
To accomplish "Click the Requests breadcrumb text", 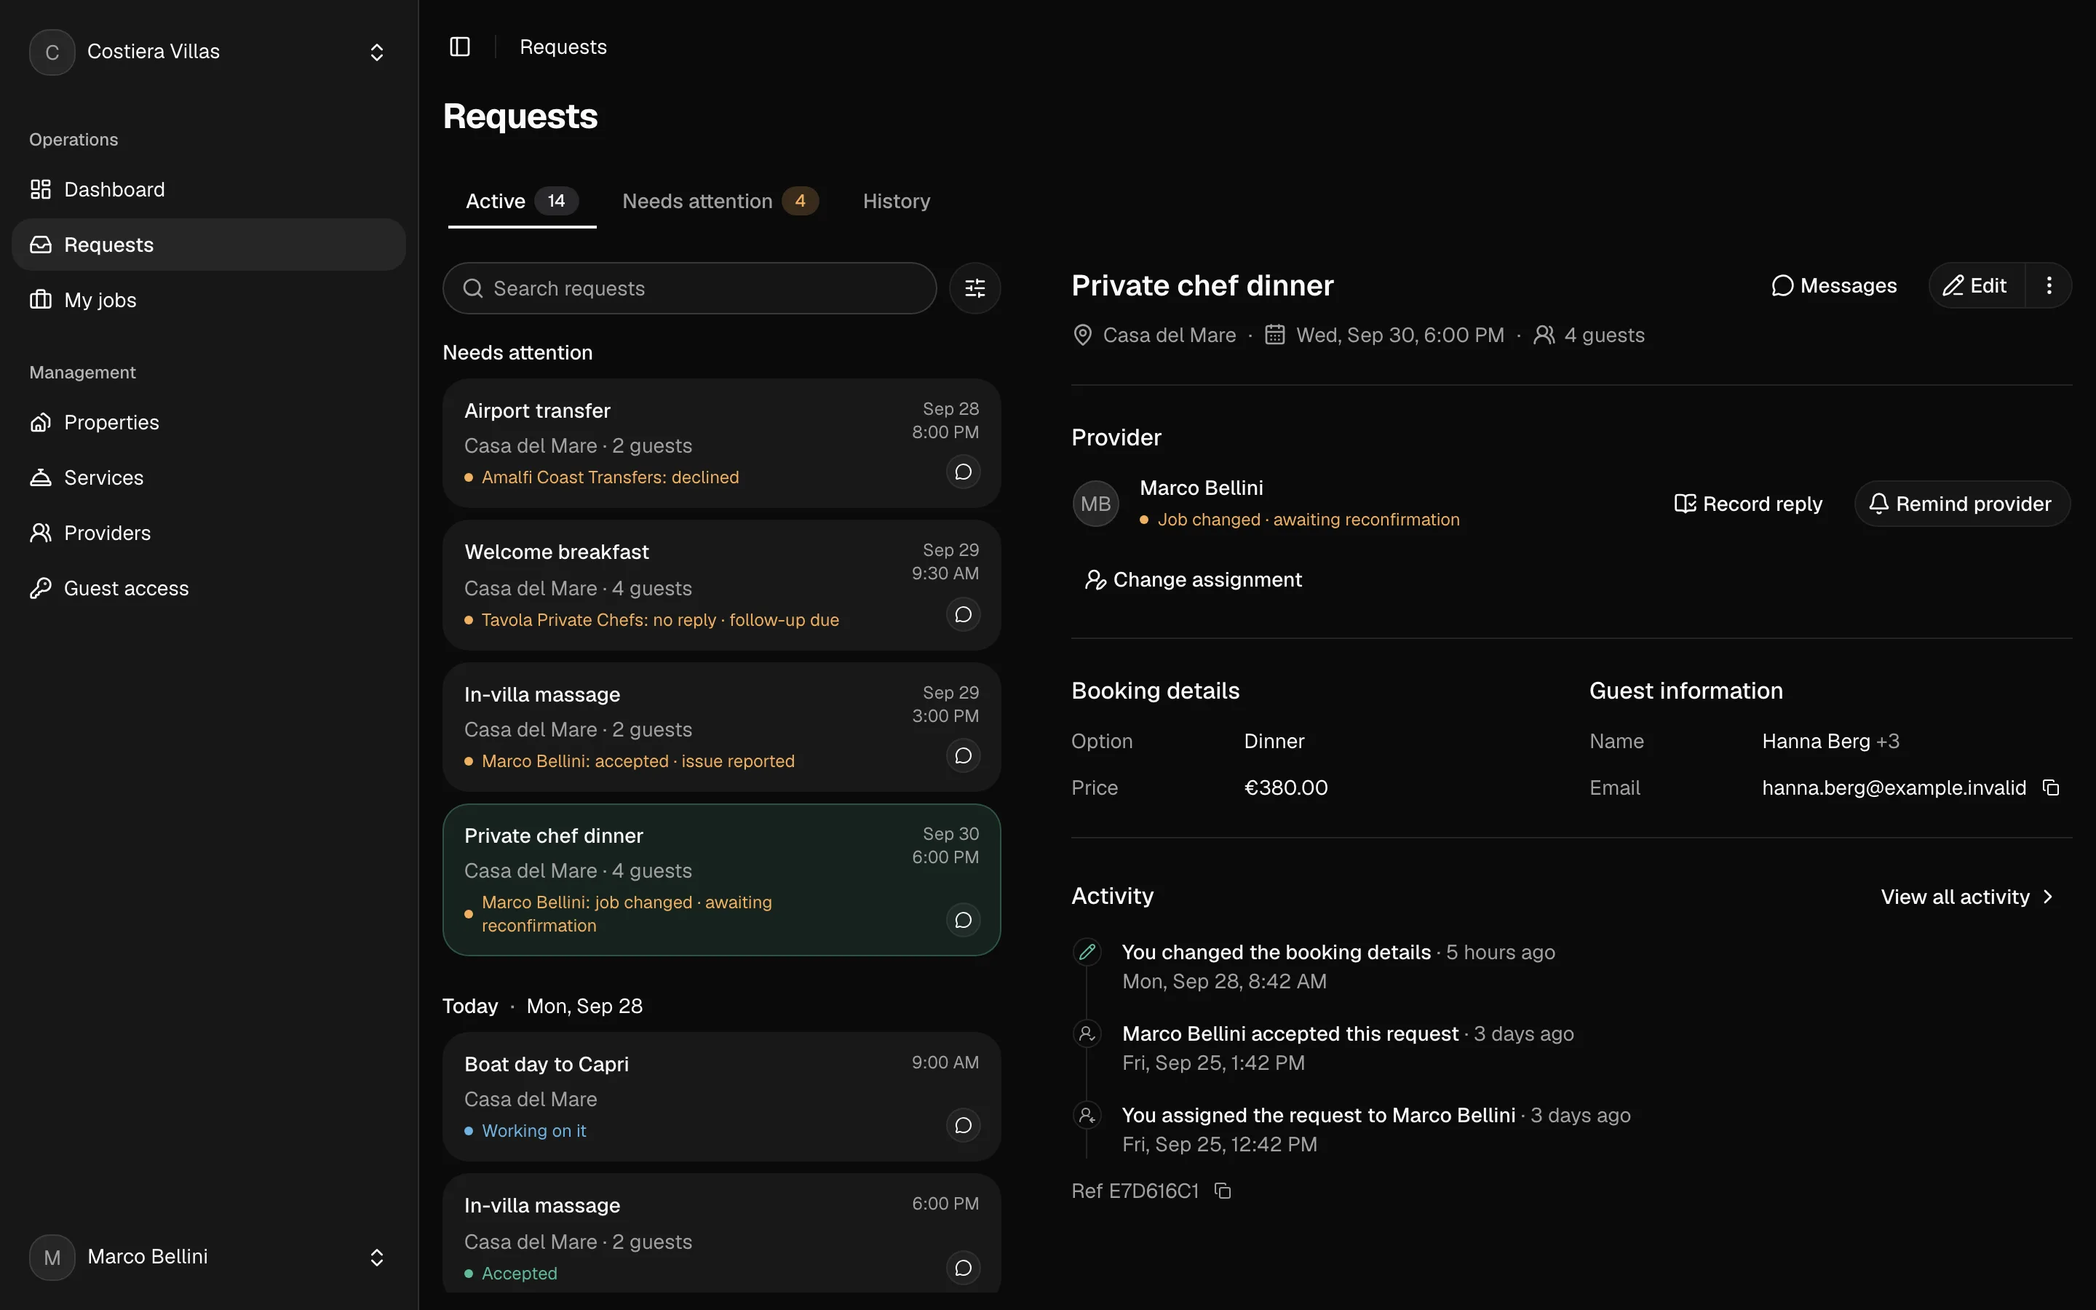I will click(x=563, y=47).
